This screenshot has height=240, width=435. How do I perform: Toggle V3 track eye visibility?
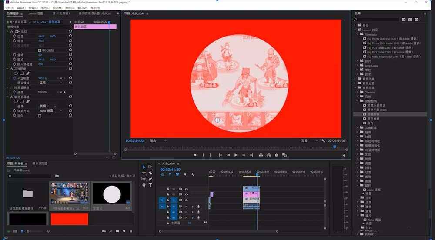(187, 189)
